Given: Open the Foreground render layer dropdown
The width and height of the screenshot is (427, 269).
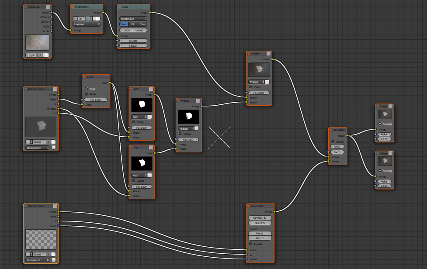Looking at the screenshot, I should pyautogui.click(x=38, y=260).
